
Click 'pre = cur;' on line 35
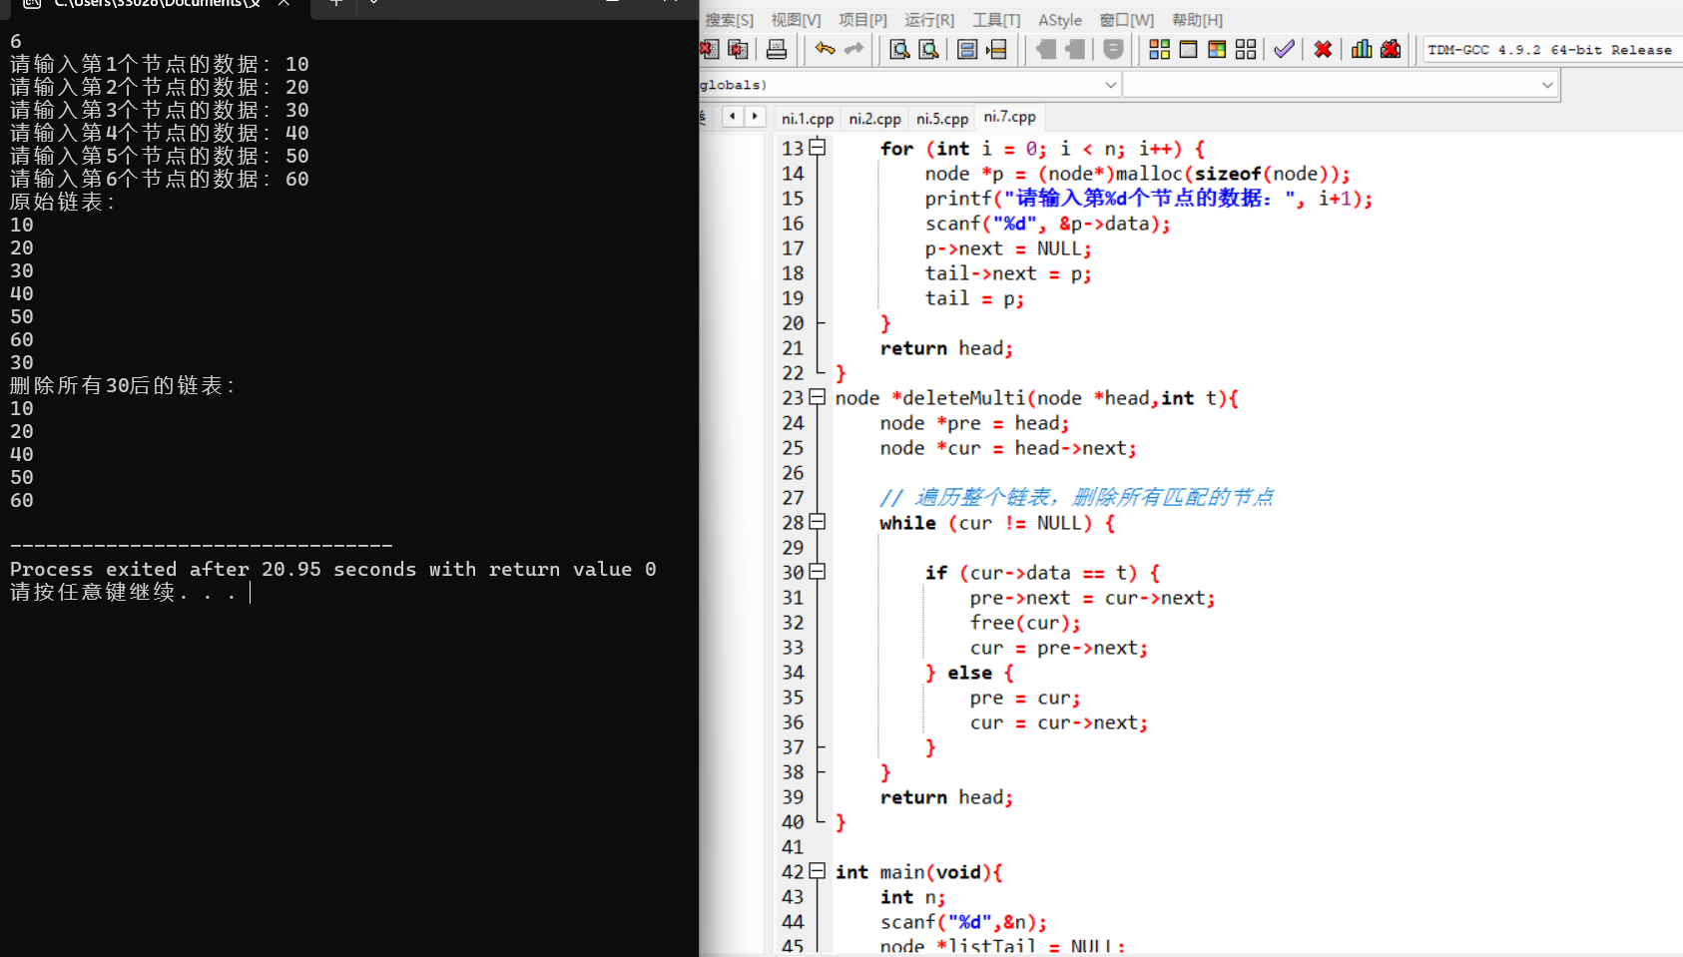pos(1025,698)
